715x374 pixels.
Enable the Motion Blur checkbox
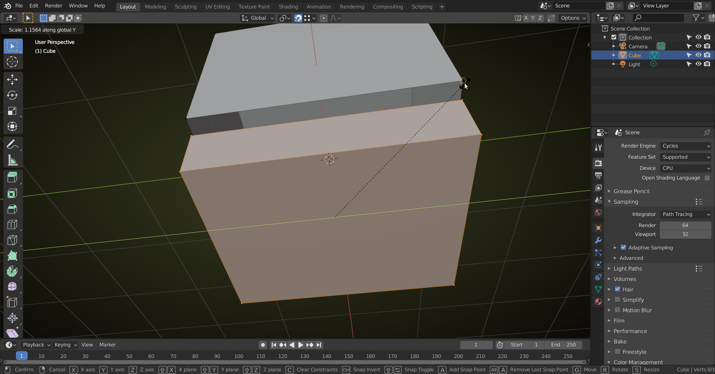617,310
